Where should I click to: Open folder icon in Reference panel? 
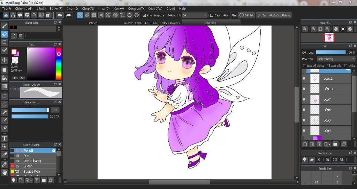[311, 159]
